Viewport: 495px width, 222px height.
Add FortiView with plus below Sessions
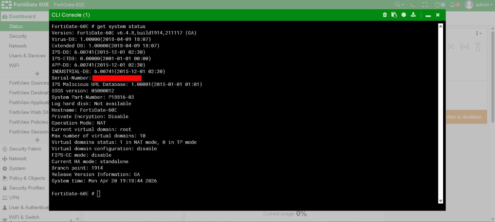click(37, 140)
